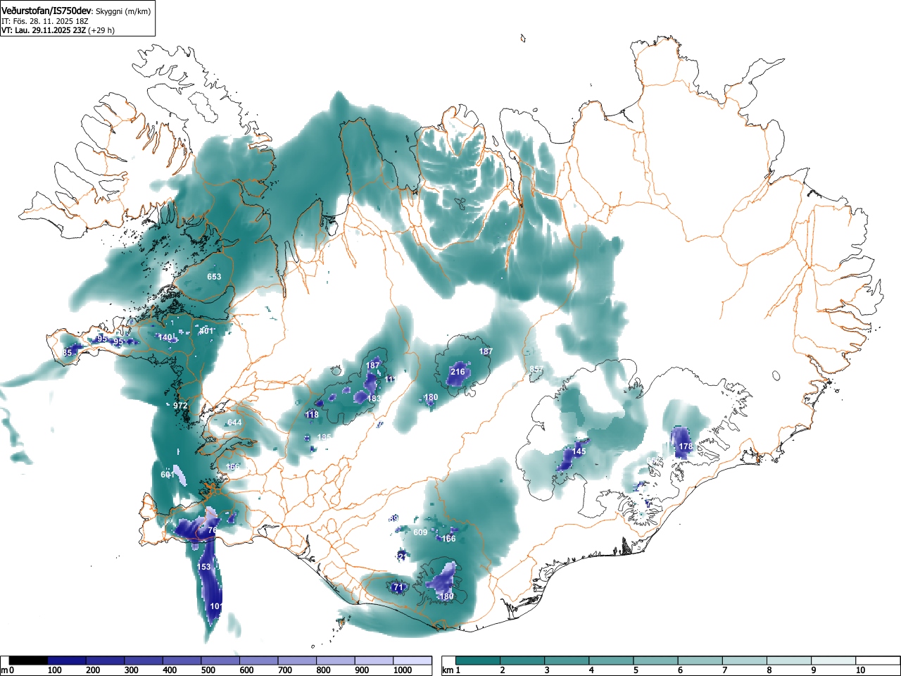The width and height of the screenshot is (901, 676).
Task: Click the '10' tick on kilometer legend
Action: point(860,670)
